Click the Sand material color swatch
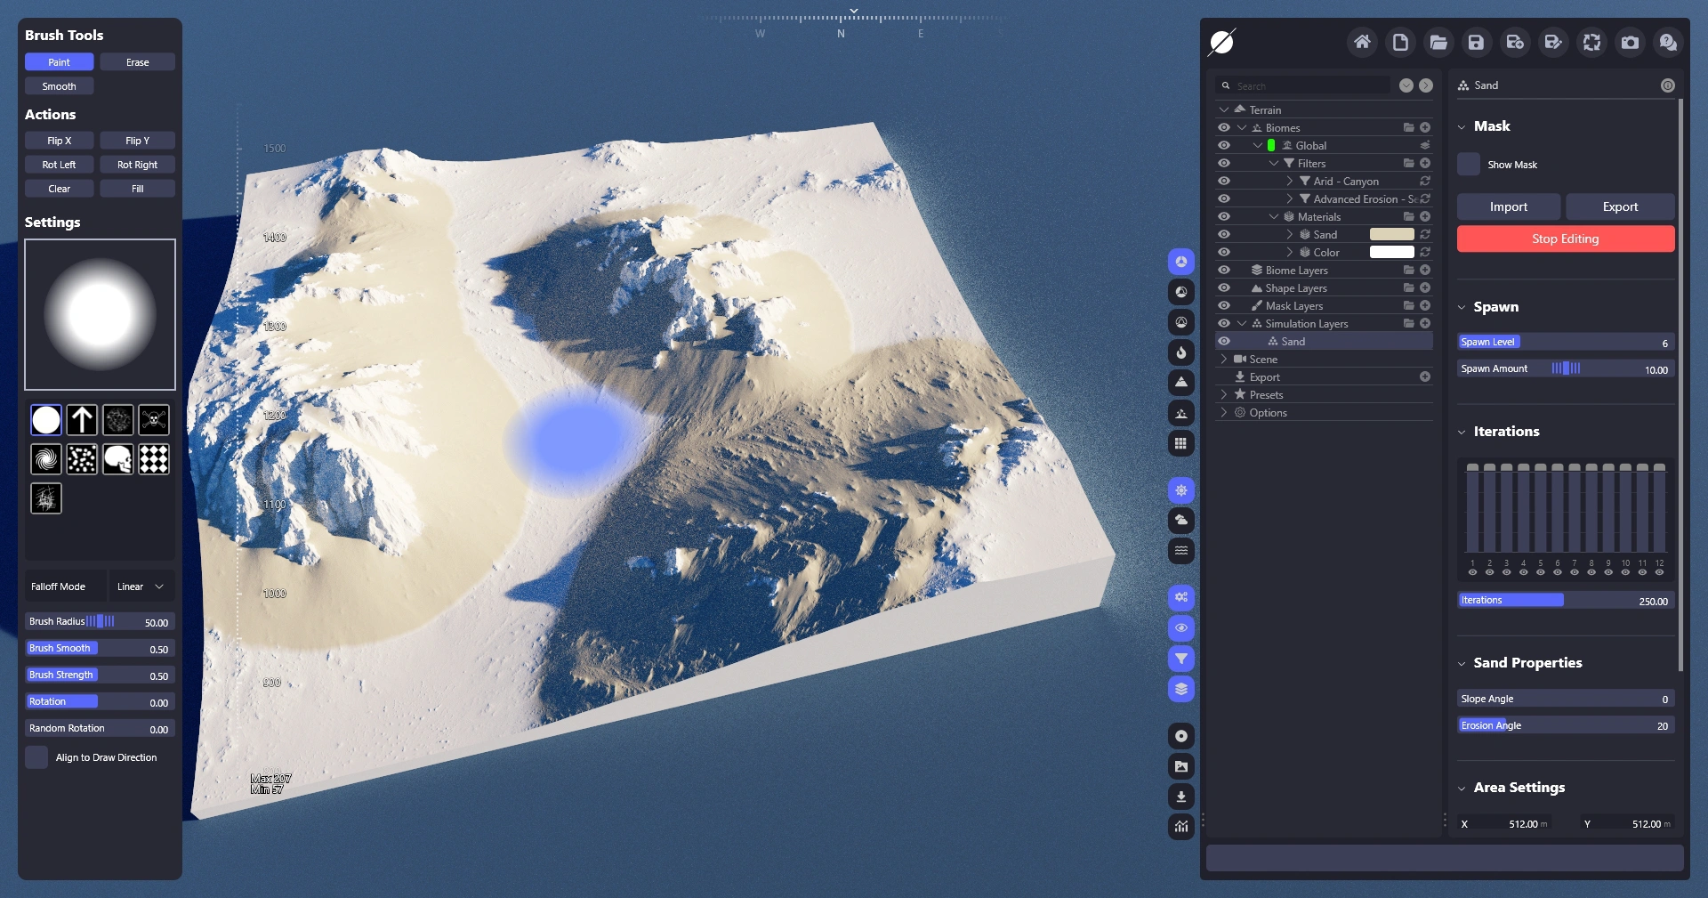This screenshot has height=898, width=1708. (x=1391, y=235)
